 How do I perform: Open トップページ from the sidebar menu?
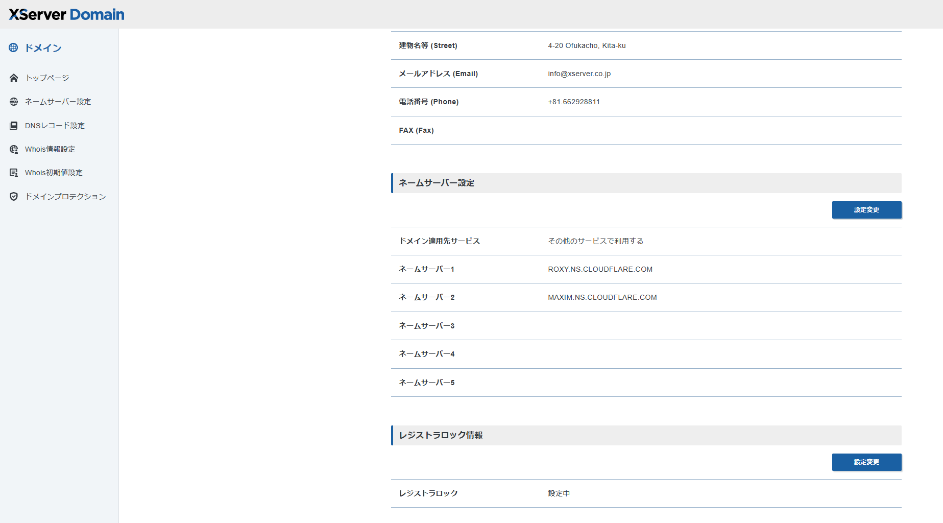tap(47, 78)
